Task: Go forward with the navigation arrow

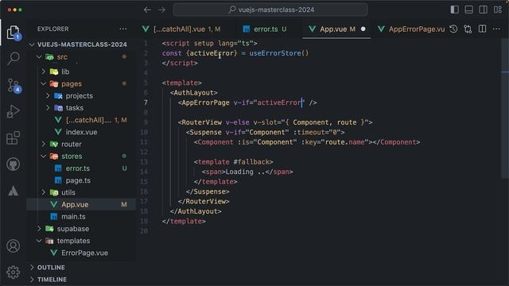Action: coord(161,10)
